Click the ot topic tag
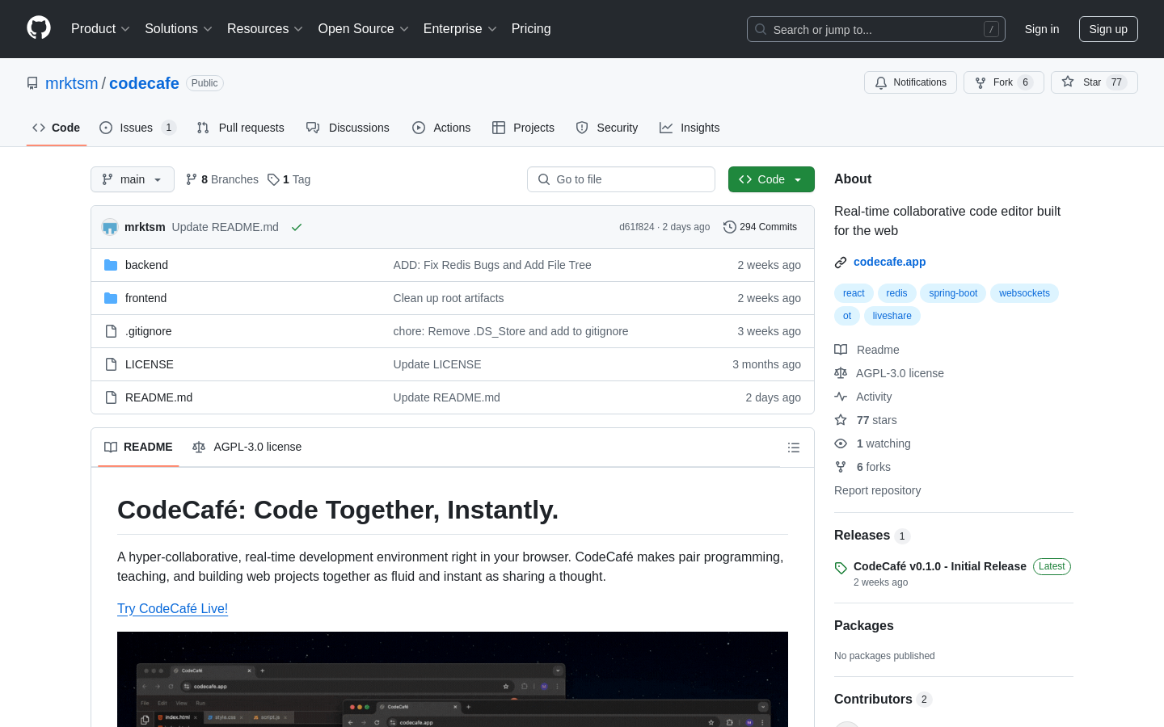1164x727 pixels. pos(847,316)
